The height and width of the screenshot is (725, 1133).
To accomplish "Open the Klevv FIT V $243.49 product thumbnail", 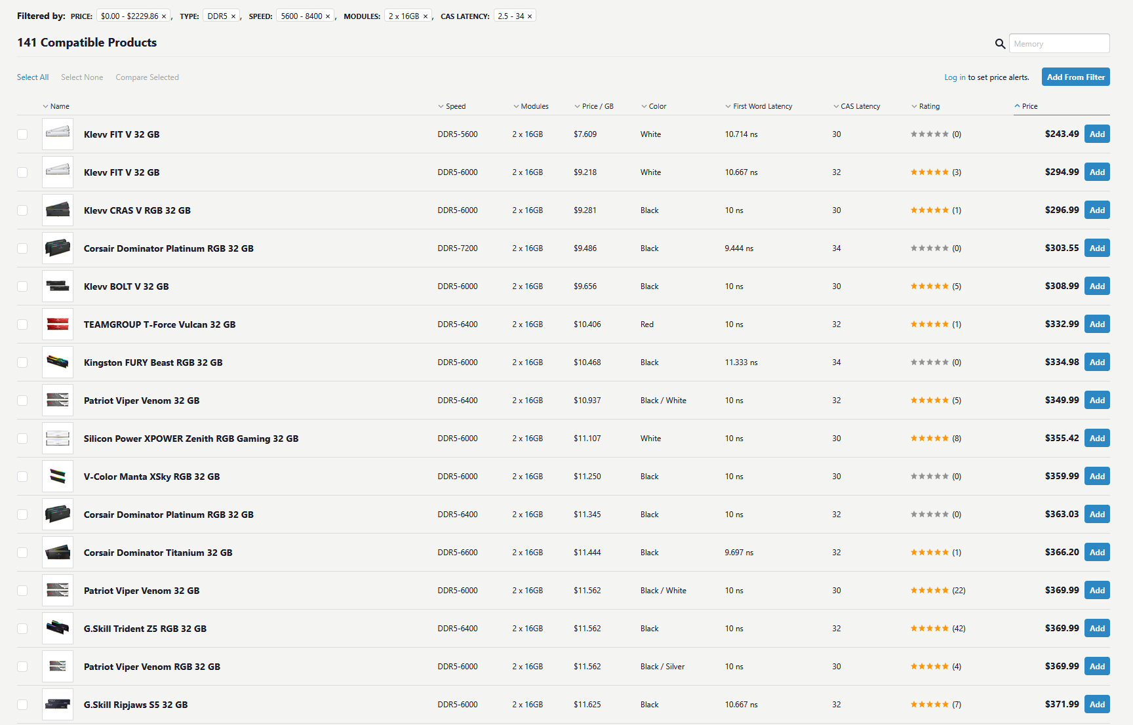I will (58, 134).
